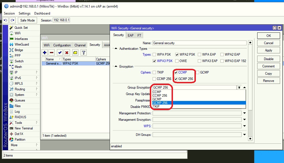Screen dimensions: 284x163
Task: Toggle Group Encryption dropdown button
Action: pyautogui.click(x=239, y=88)
